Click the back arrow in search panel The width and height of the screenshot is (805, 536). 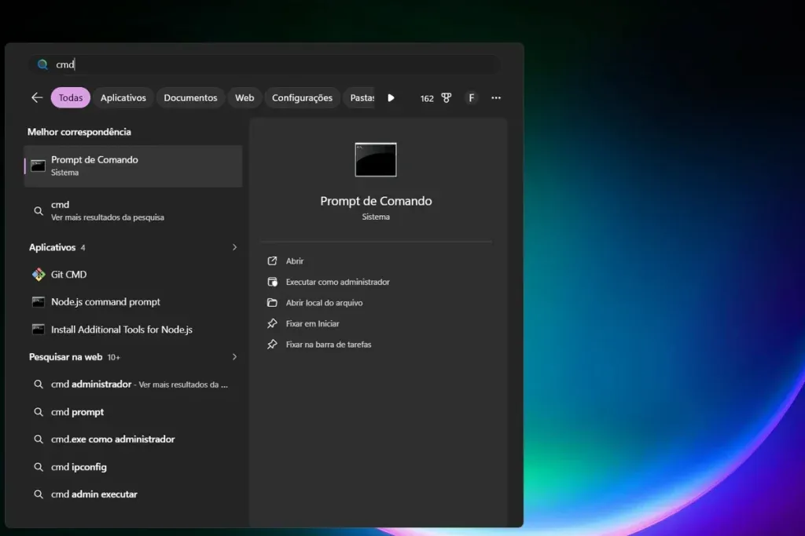click(37, 97)
